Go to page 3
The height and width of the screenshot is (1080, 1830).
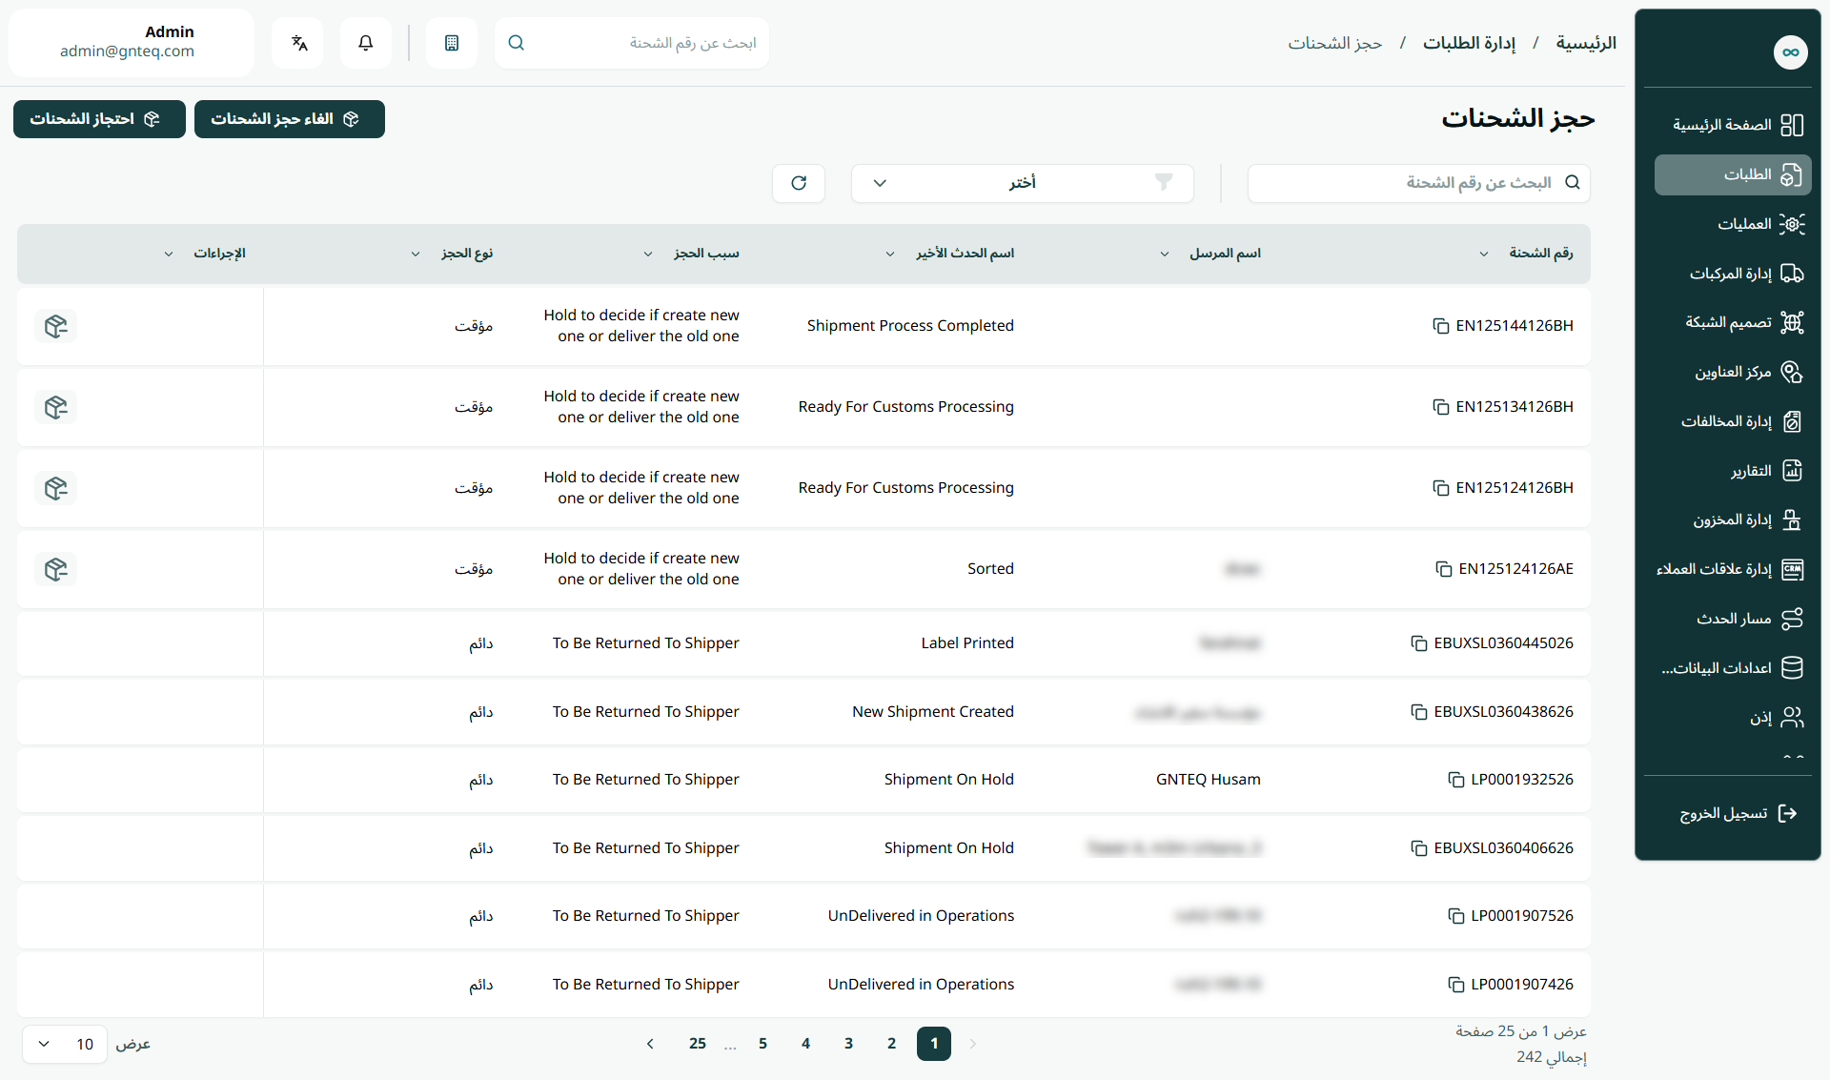[x=848, y=1044]
